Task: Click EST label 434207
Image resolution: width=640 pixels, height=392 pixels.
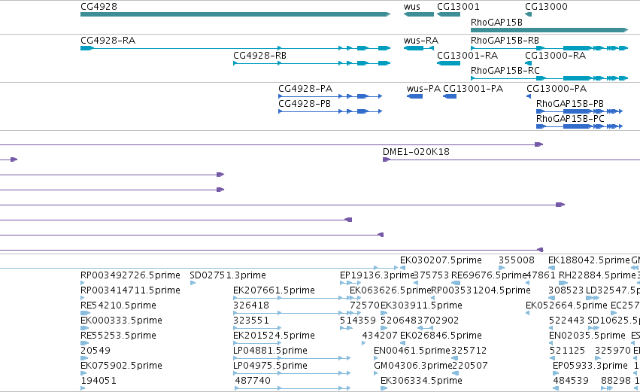Action: coord(380,336)
